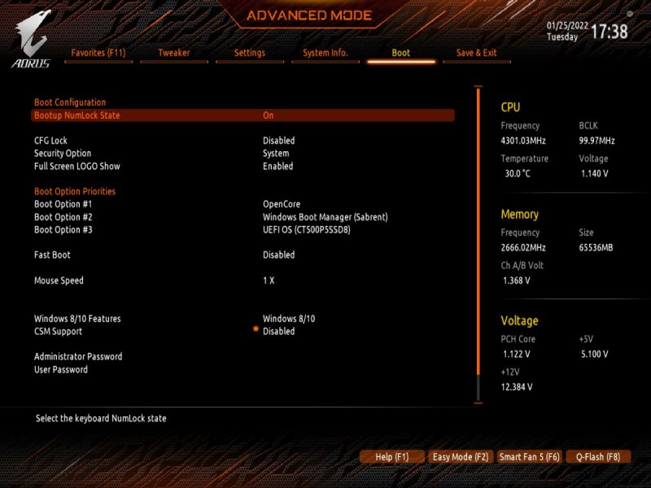Change the NumLock value On

click(x=269, y=115)
